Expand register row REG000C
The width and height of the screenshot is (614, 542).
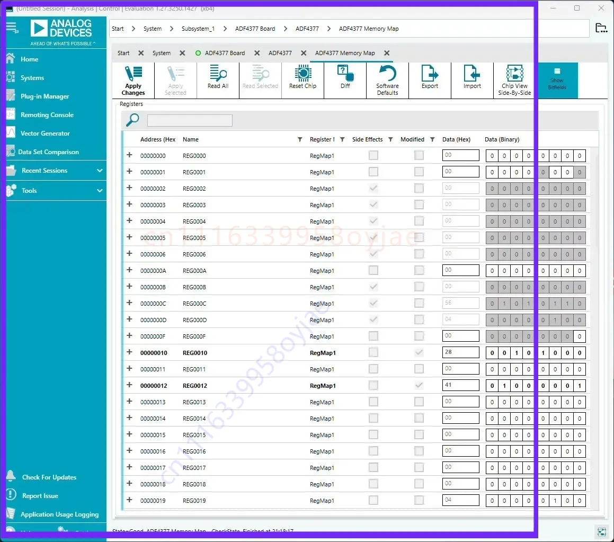(129, 303)
